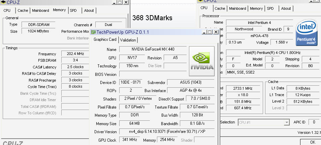The height and width of the screenshot is (145, 321).
Task: Click the Technology field showing 150 nm
Action: click(x=132, y=66)
